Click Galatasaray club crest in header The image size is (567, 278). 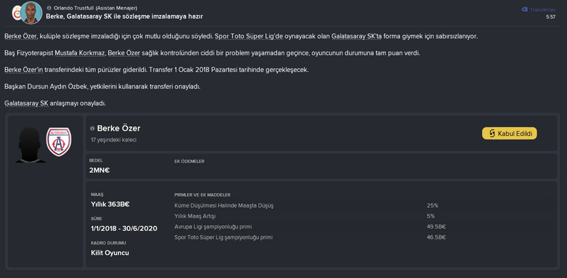tap(16, 13)
